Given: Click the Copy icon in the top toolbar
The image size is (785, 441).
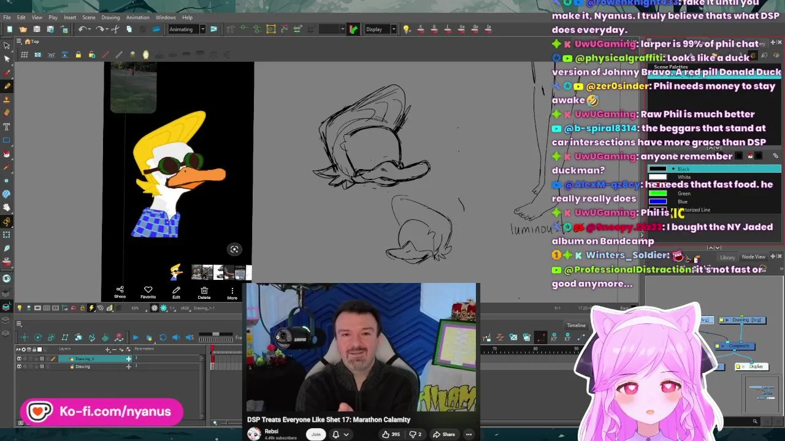Looking at the screenshot, I should pos(129,29).
